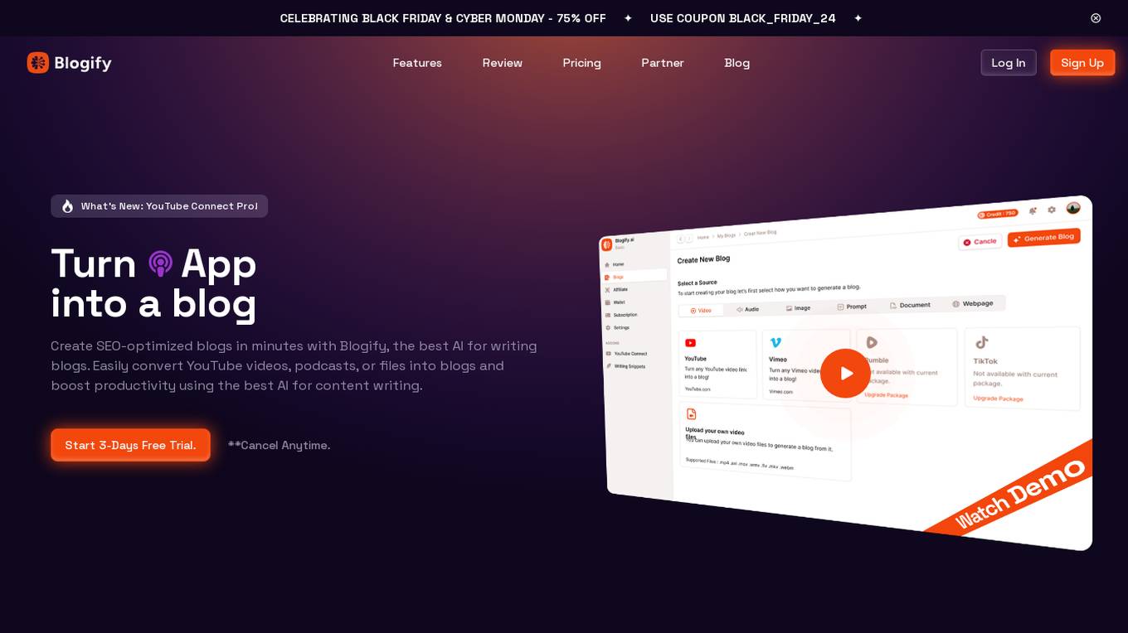Open the Pricing page from the navigation

(x=581, y=63)
